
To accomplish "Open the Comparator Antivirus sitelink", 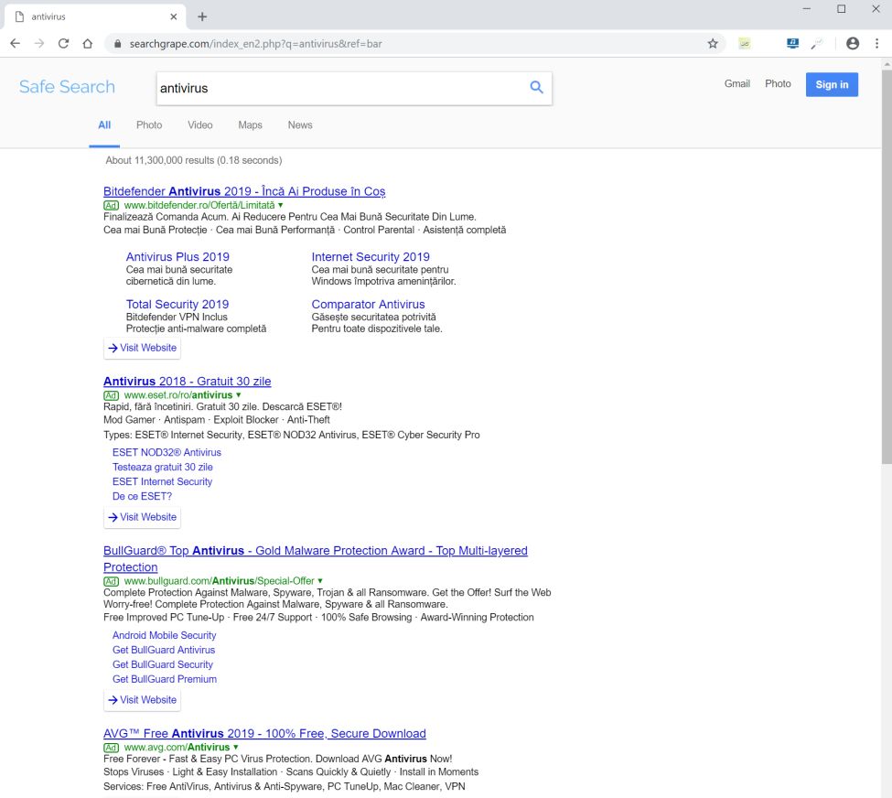I will pyautogui.click(x=368, y=304).
